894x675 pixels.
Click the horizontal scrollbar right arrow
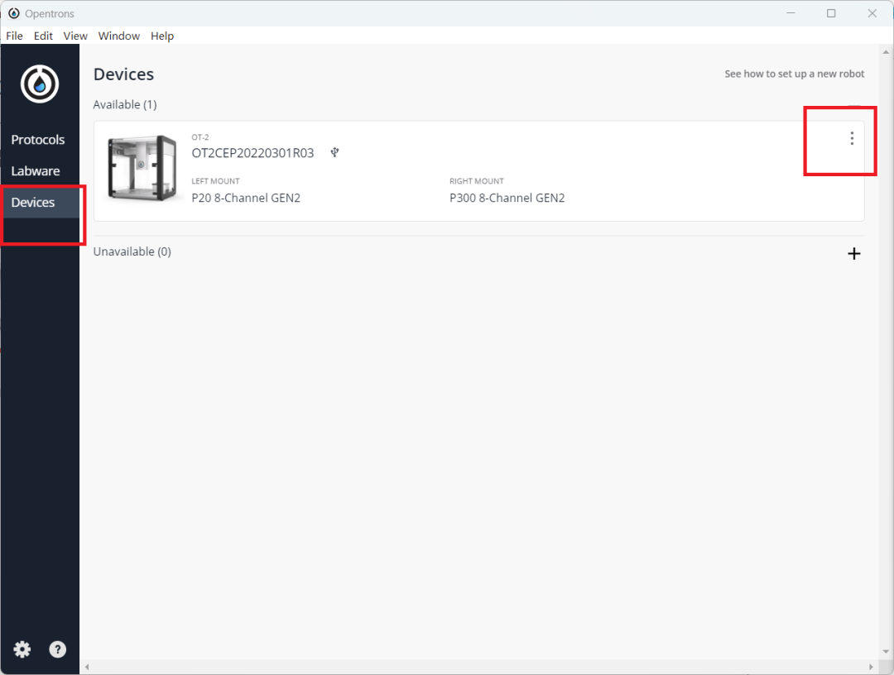click(871, 667)
